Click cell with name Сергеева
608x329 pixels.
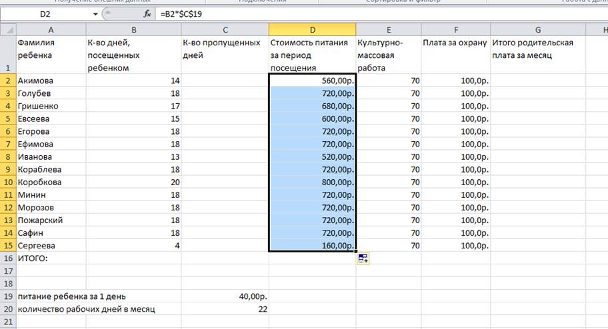51,246
